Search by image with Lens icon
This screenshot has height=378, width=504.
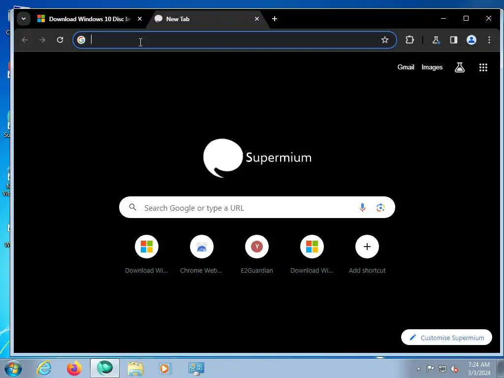[380, 208]
